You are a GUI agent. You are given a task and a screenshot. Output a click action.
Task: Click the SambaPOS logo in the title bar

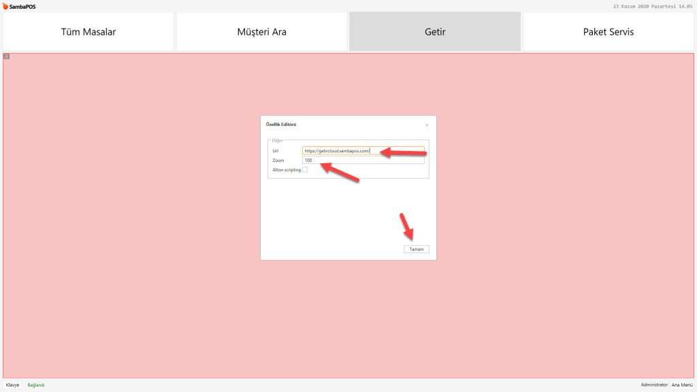(19, 7)
